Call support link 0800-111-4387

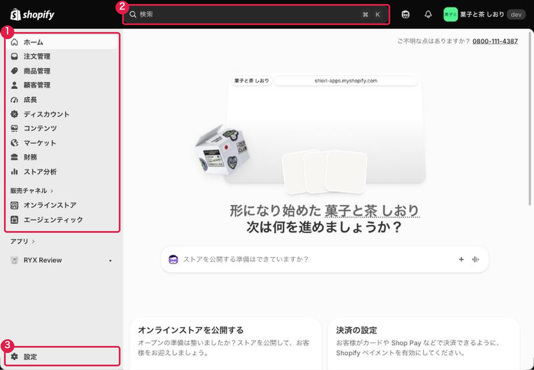[495, 41]
